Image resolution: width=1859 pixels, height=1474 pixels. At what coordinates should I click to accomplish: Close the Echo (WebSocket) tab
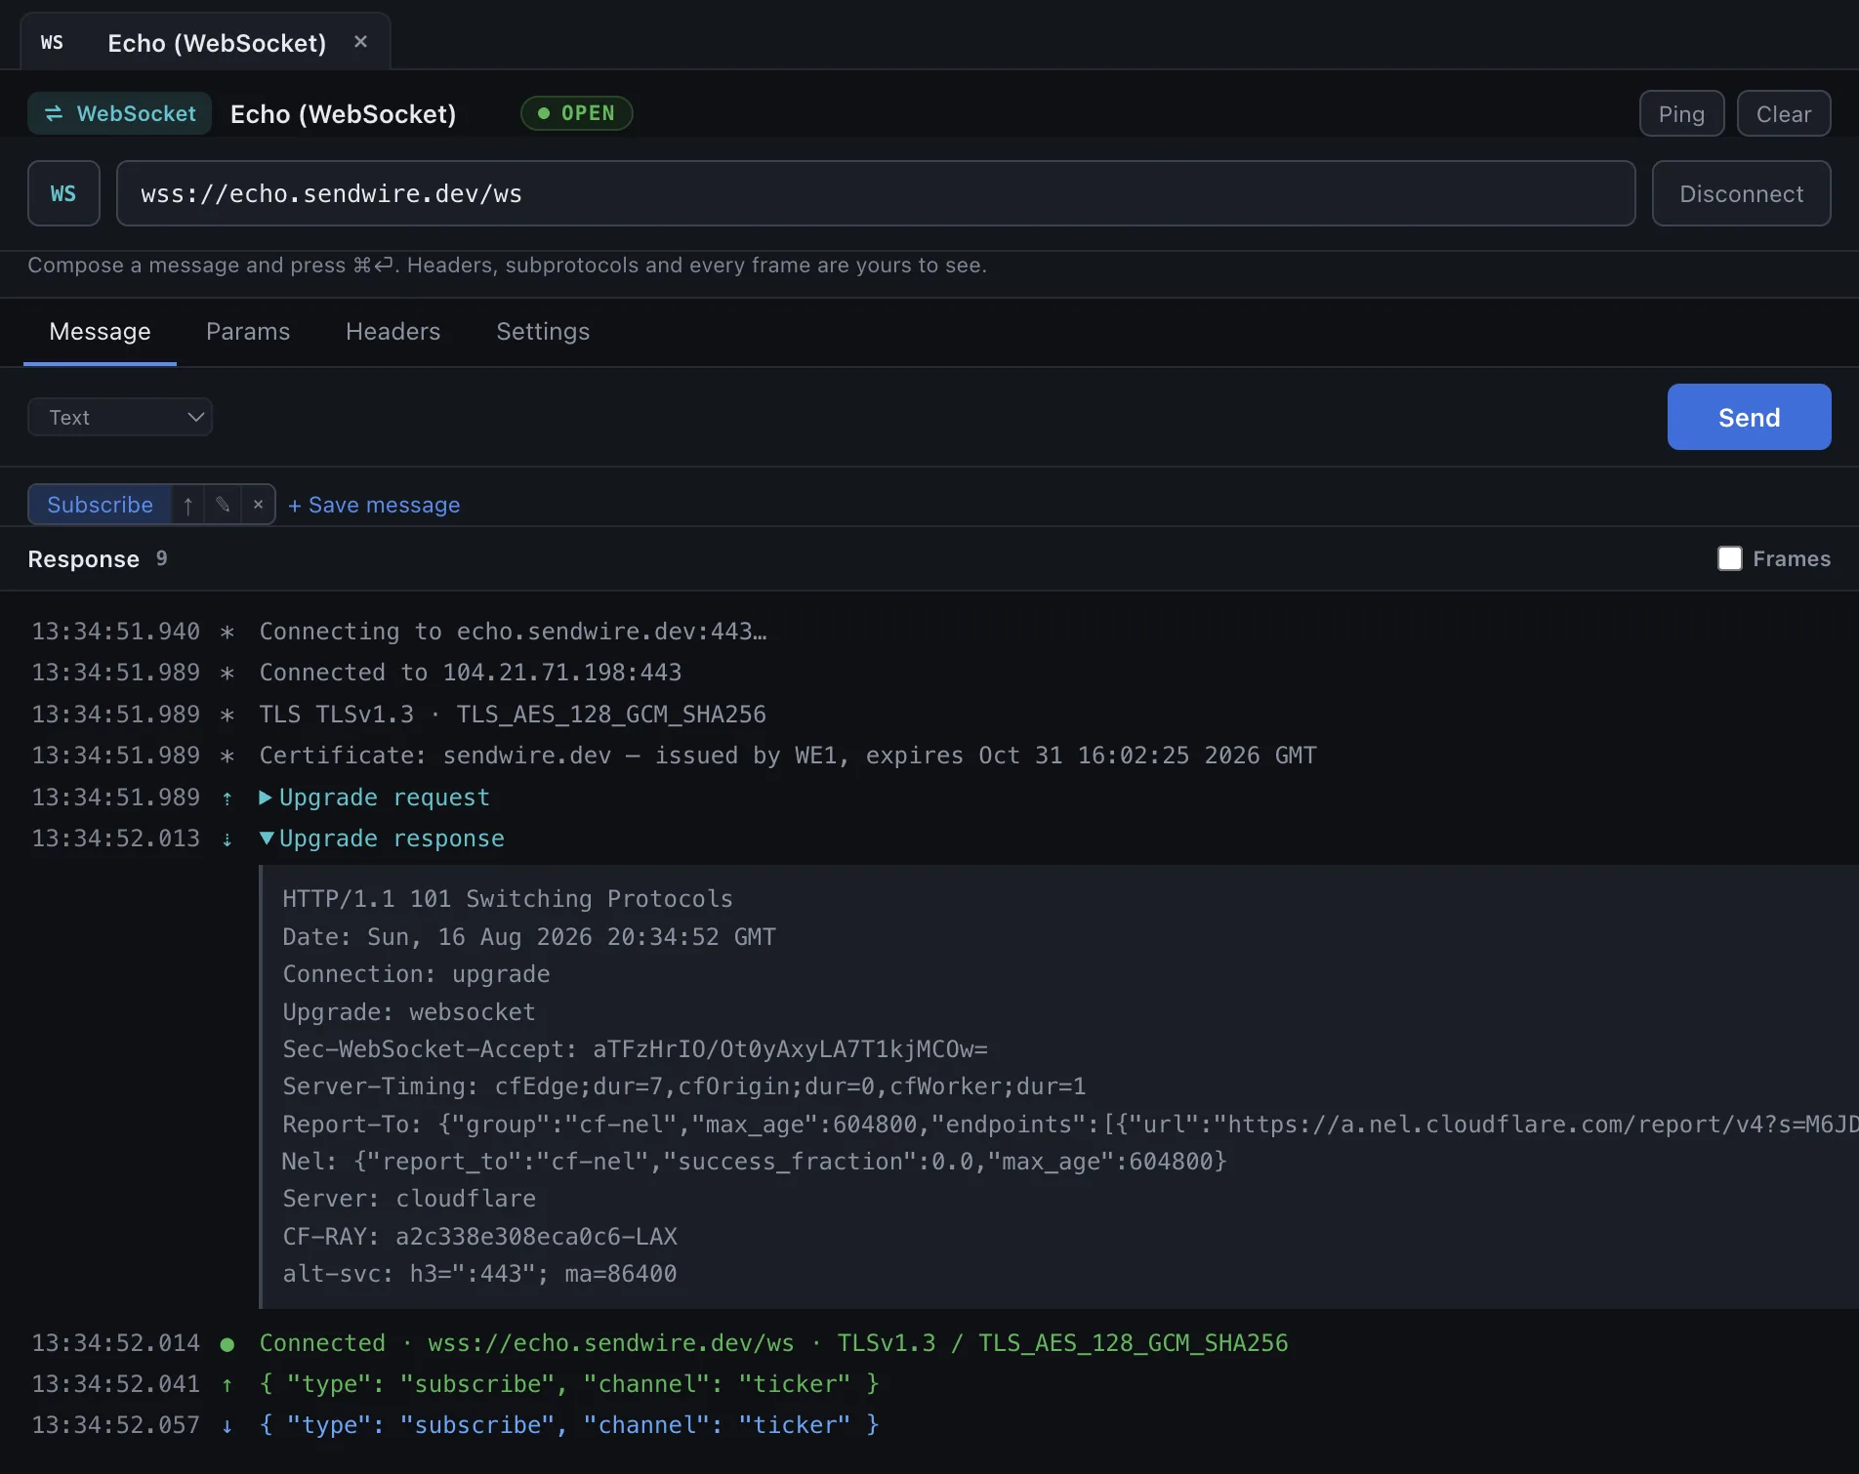360,42
